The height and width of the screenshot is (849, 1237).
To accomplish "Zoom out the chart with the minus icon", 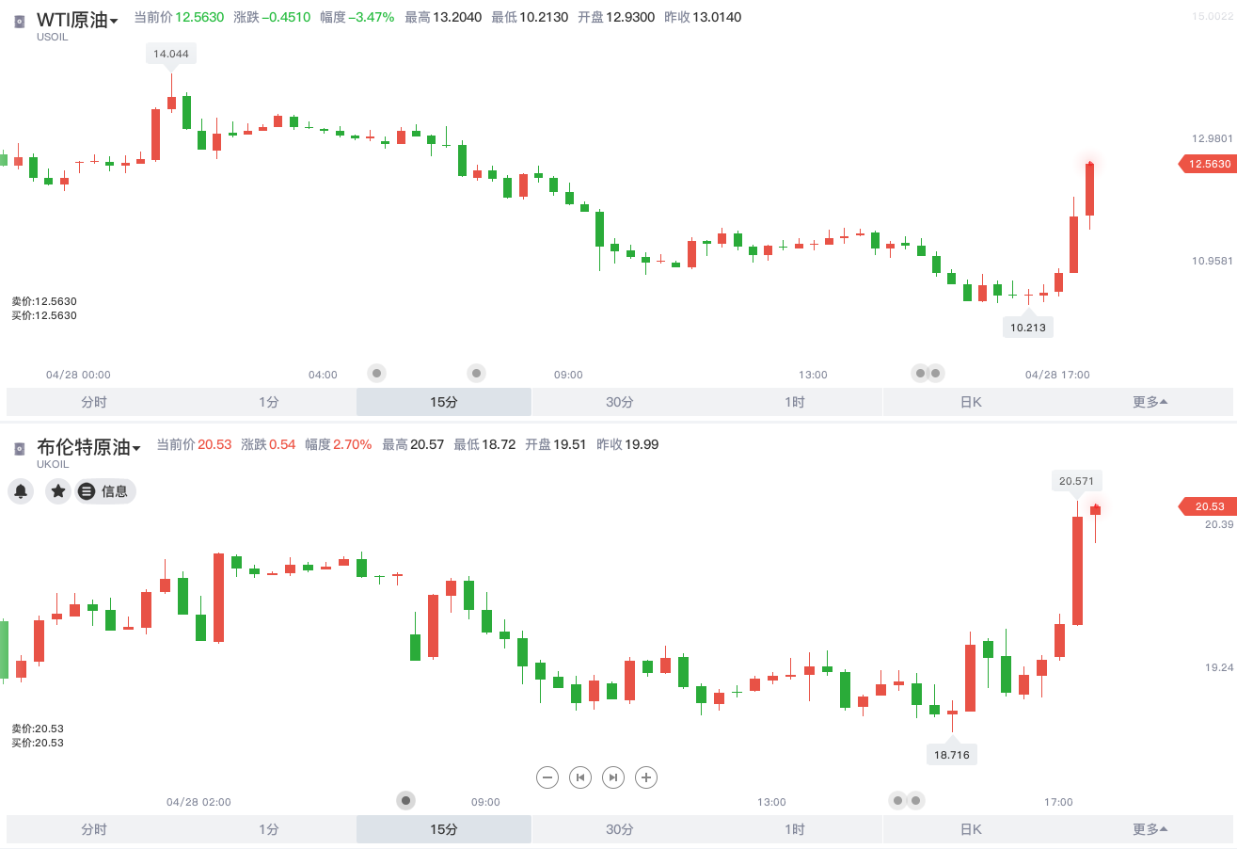I will click(x=547, y=777).
